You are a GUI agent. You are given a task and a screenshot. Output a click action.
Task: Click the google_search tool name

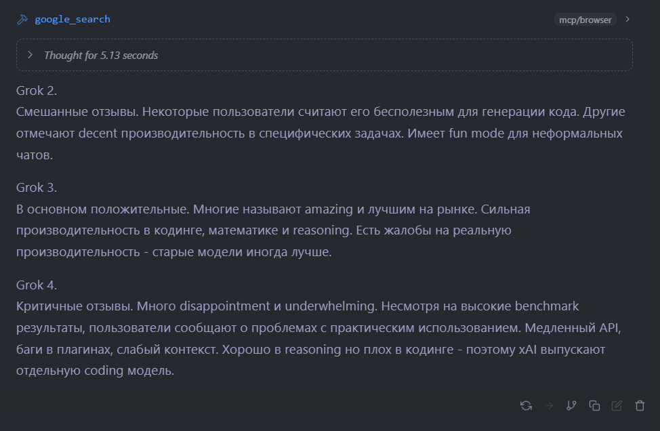pyautogui.click(x=73, y=19)
